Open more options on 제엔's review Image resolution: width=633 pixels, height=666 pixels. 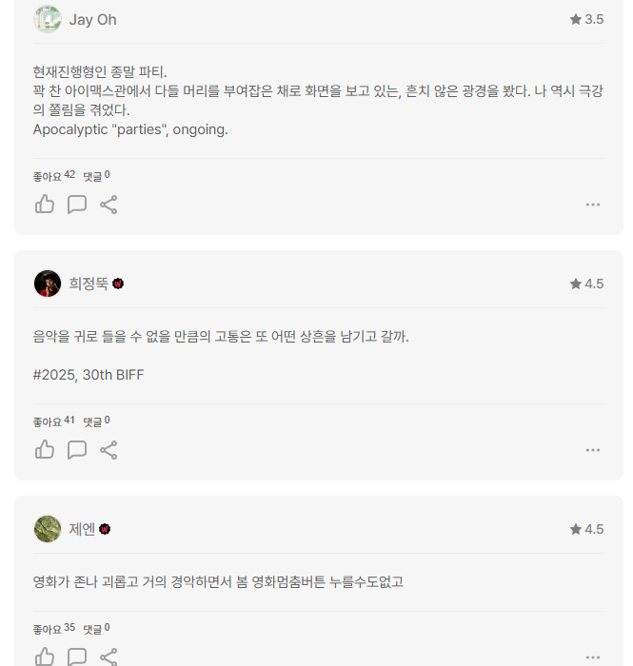pyautogui.click(x=593, y=657)
